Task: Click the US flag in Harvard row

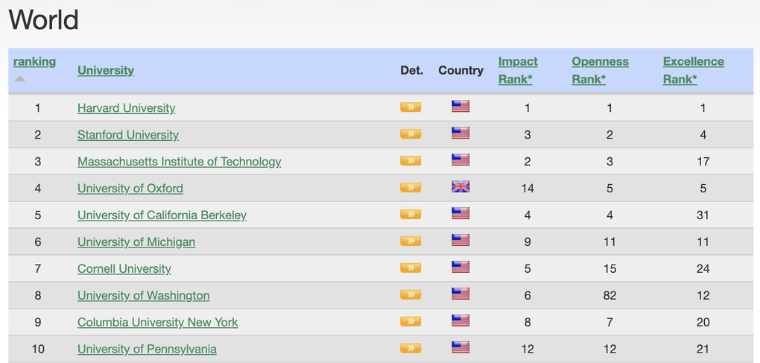Action: point(460,107)
